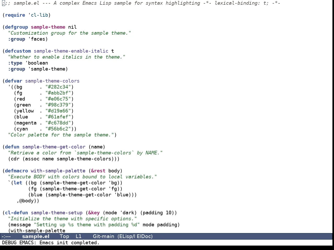
Task: Click the "#d19a66" color string
Action: [x=58, y=111]
